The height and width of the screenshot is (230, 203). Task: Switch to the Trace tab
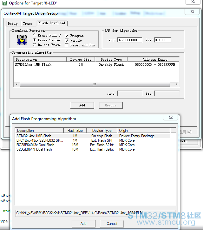point(28,24)
